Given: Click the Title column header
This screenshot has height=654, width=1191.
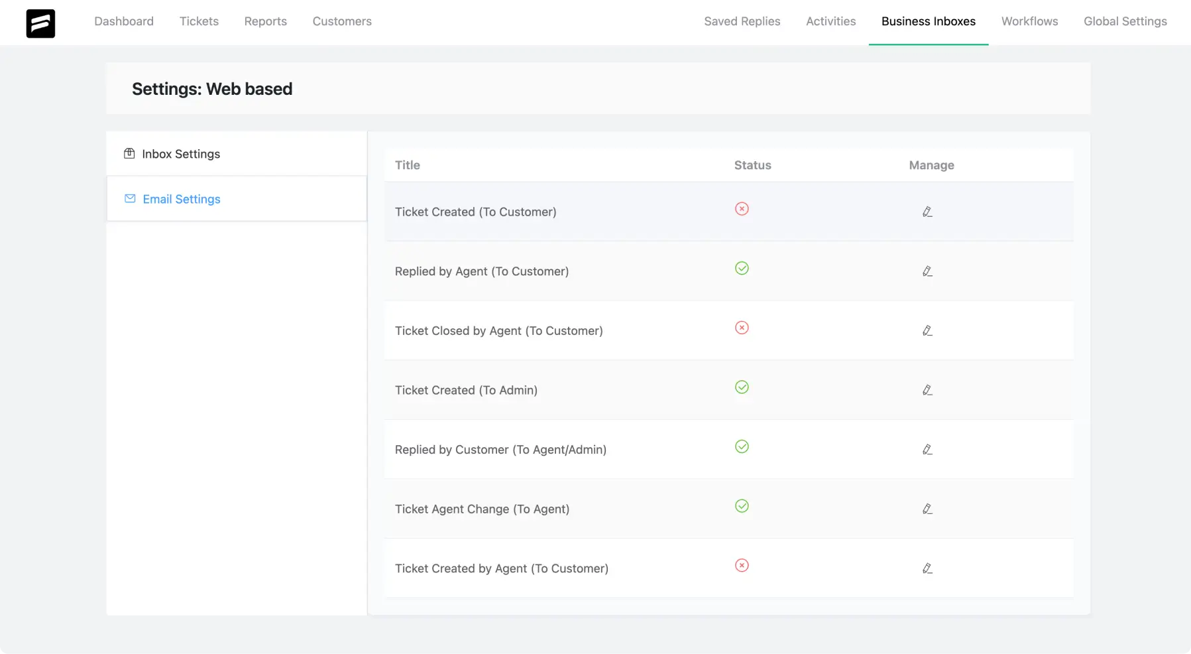Looking at the screenshot, I should (407, 165).
